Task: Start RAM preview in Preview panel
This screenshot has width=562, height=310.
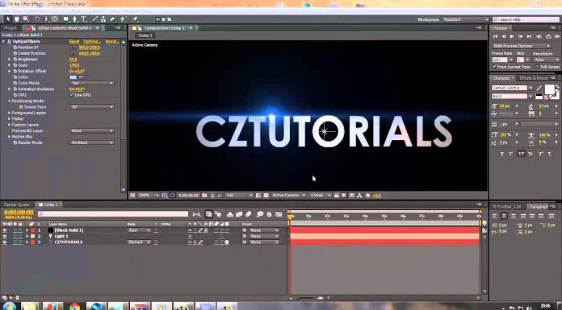Action: pyautogui.click(x=557, y=36)
